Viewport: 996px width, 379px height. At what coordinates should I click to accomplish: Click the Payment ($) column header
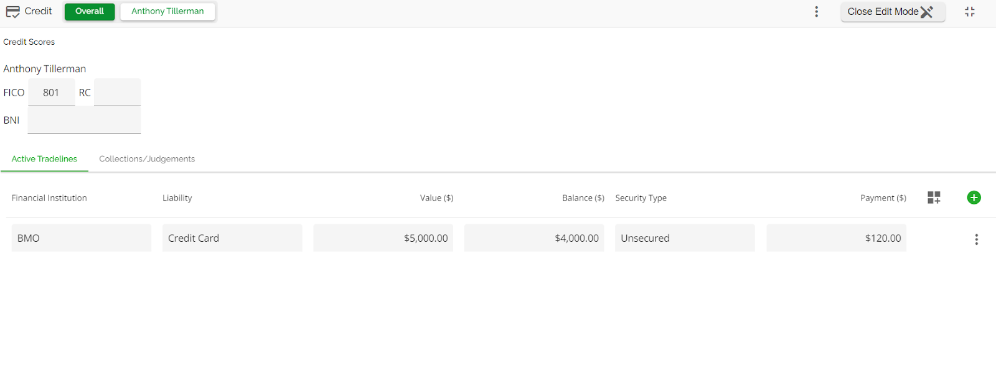[x=883, y=198]
